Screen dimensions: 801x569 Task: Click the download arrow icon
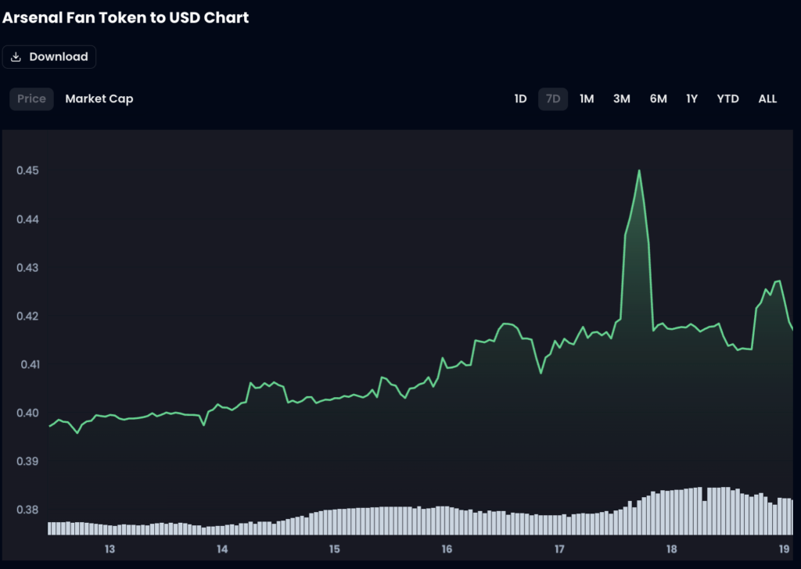pyautogui.click(x=16, y=57)
